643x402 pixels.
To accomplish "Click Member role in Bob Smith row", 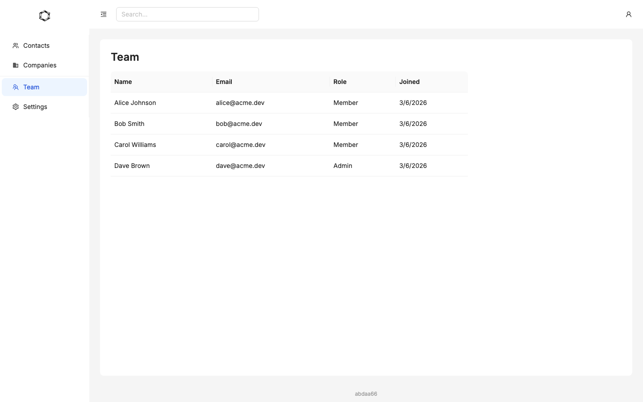I will point(346,124).
